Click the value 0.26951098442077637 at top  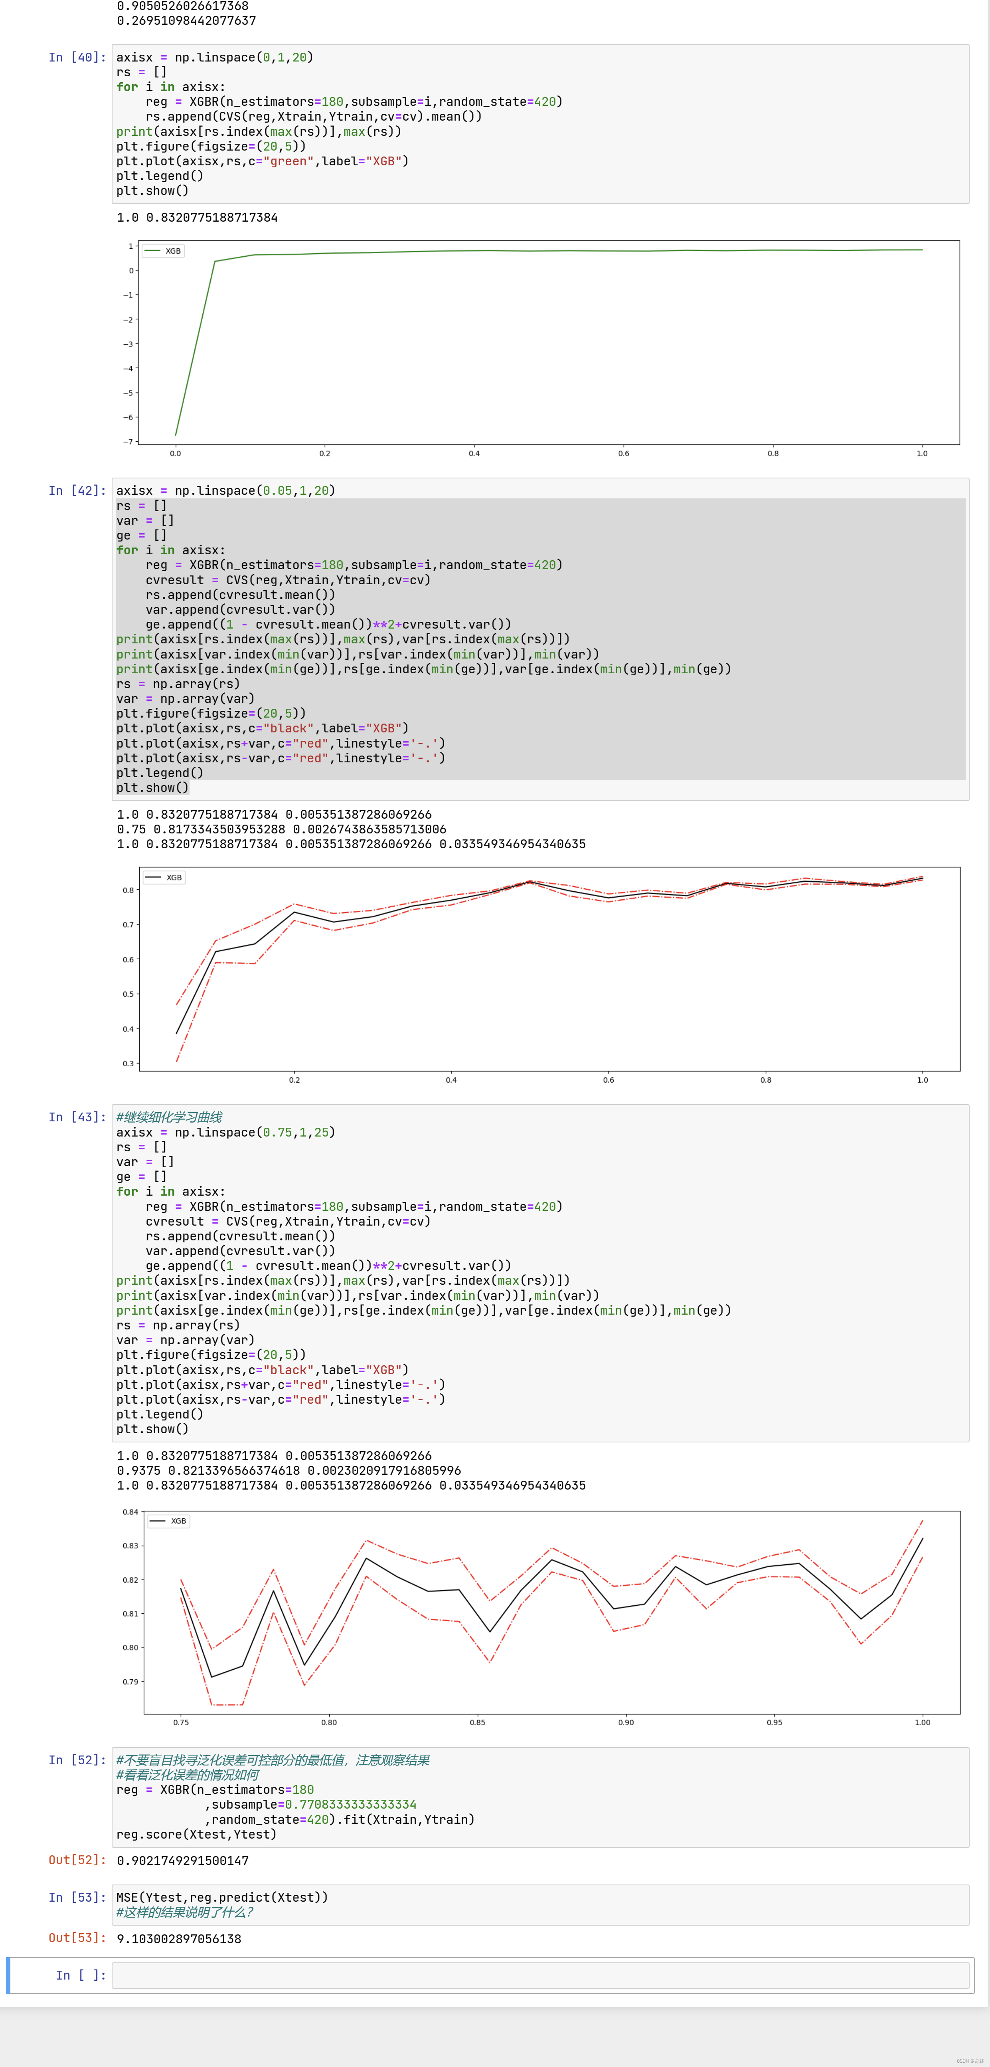(x=186, y=21)
